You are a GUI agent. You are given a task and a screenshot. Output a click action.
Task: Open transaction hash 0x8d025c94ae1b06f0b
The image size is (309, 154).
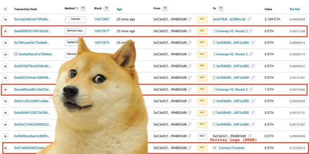click(x=33, y=78)
